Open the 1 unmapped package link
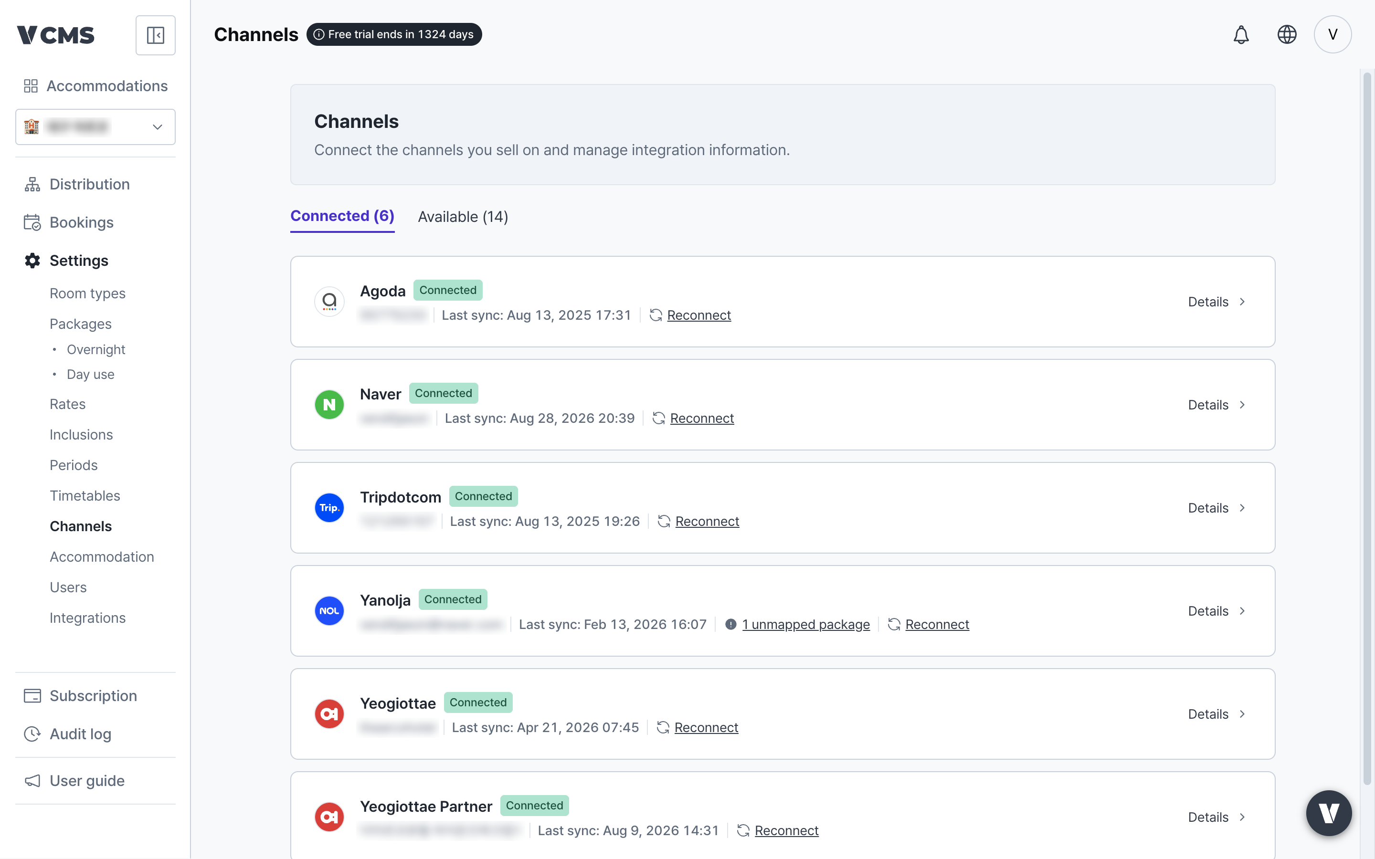1375x859 pixels. [806, 624]
